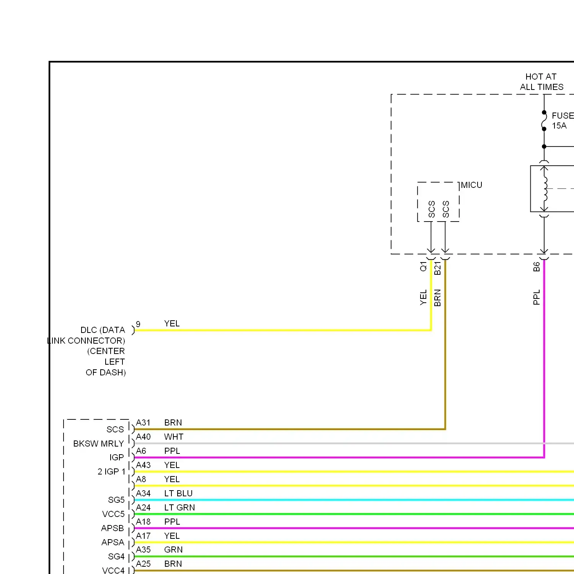This screenshot has width=574, height=574.
Task: Select the APSA terminal label
Action: point(113,542)
